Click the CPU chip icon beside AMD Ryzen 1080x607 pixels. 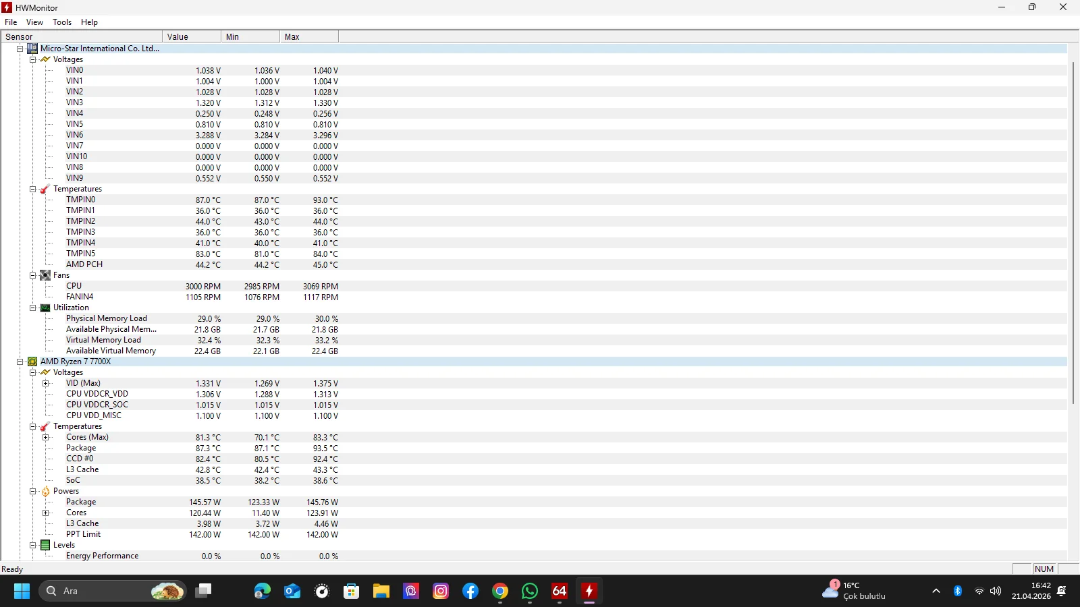pos(32,362)
